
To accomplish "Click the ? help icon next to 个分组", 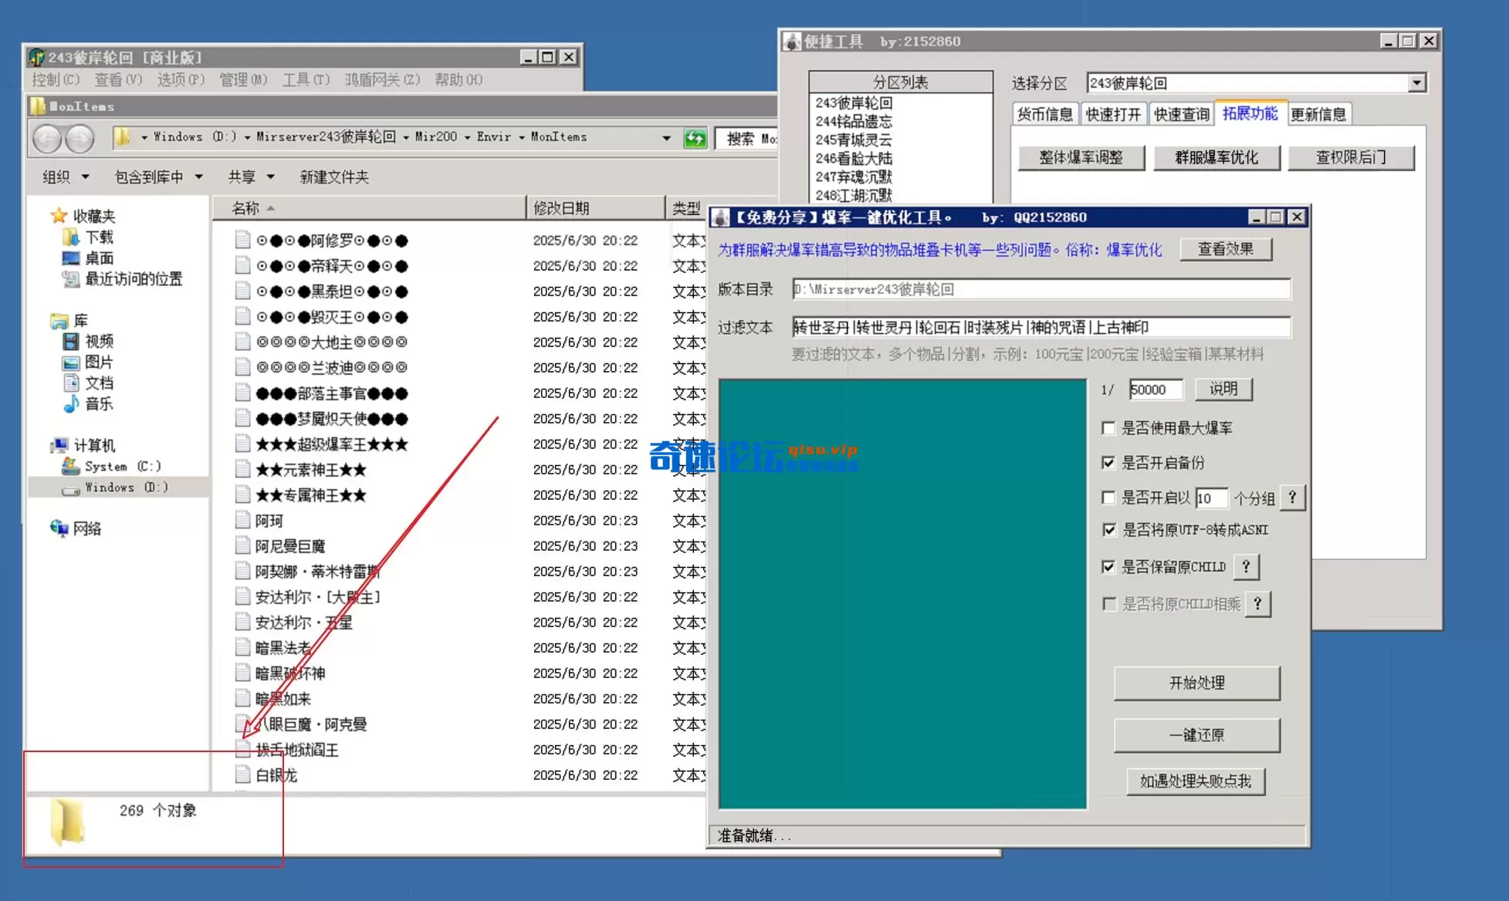I will point(1292,498).
